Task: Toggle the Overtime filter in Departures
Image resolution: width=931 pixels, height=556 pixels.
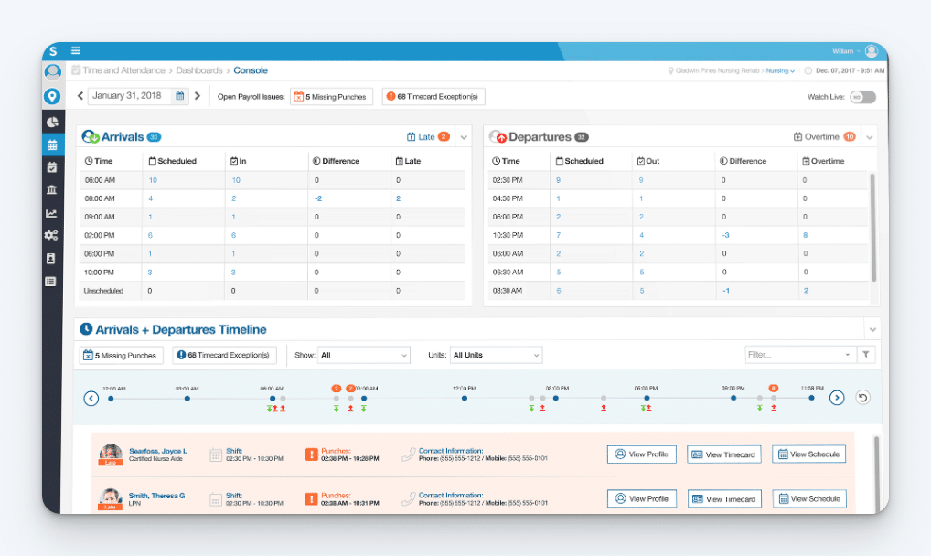Action: [x=824, y=137]
